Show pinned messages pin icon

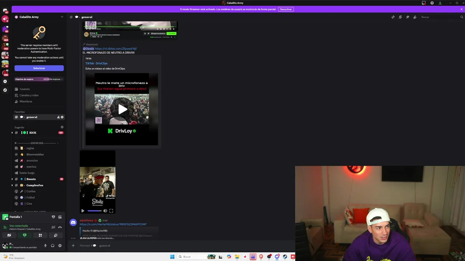point(407,17)
